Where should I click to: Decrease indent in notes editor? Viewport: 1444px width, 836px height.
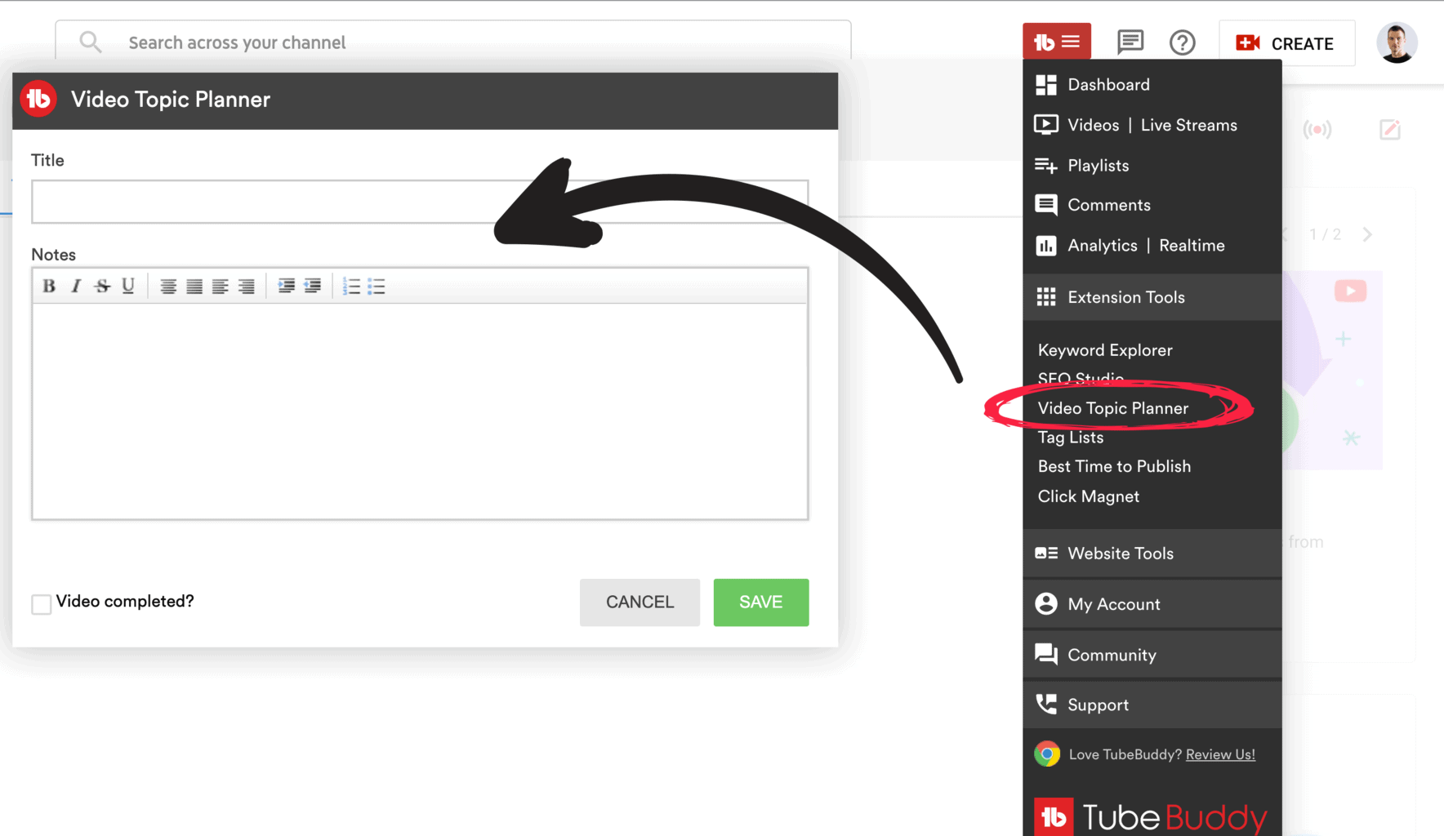coord(312,286)
